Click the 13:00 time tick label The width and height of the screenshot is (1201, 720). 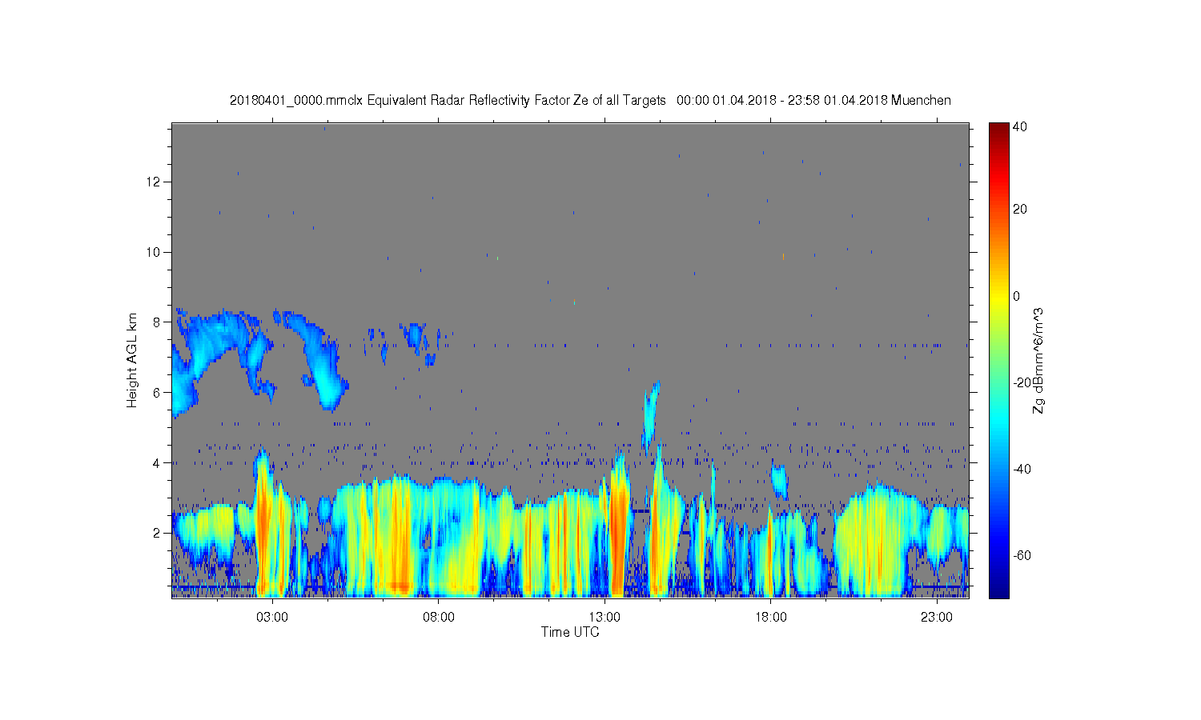click(605, 617)
